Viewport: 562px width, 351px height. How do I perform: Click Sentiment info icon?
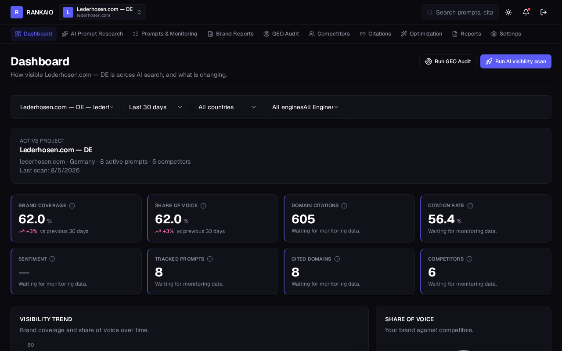point(52,259)
